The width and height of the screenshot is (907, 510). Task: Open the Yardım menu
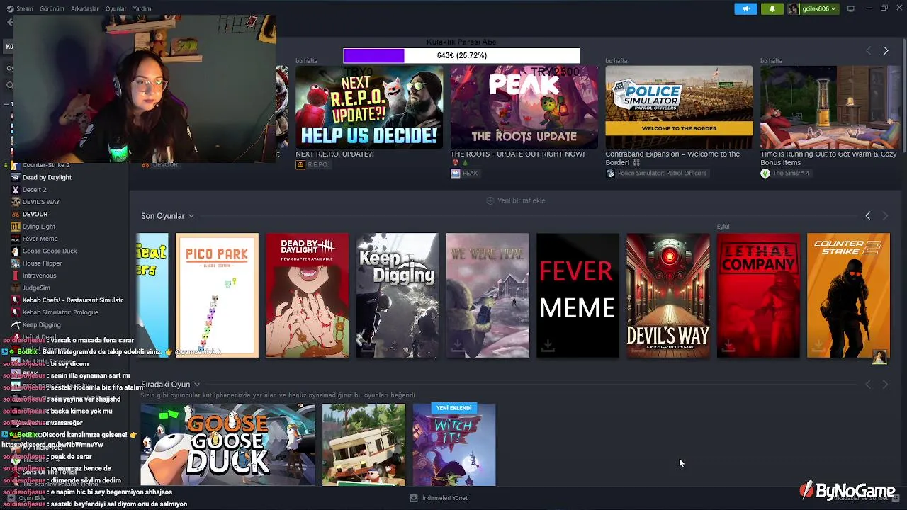(142, 8)
